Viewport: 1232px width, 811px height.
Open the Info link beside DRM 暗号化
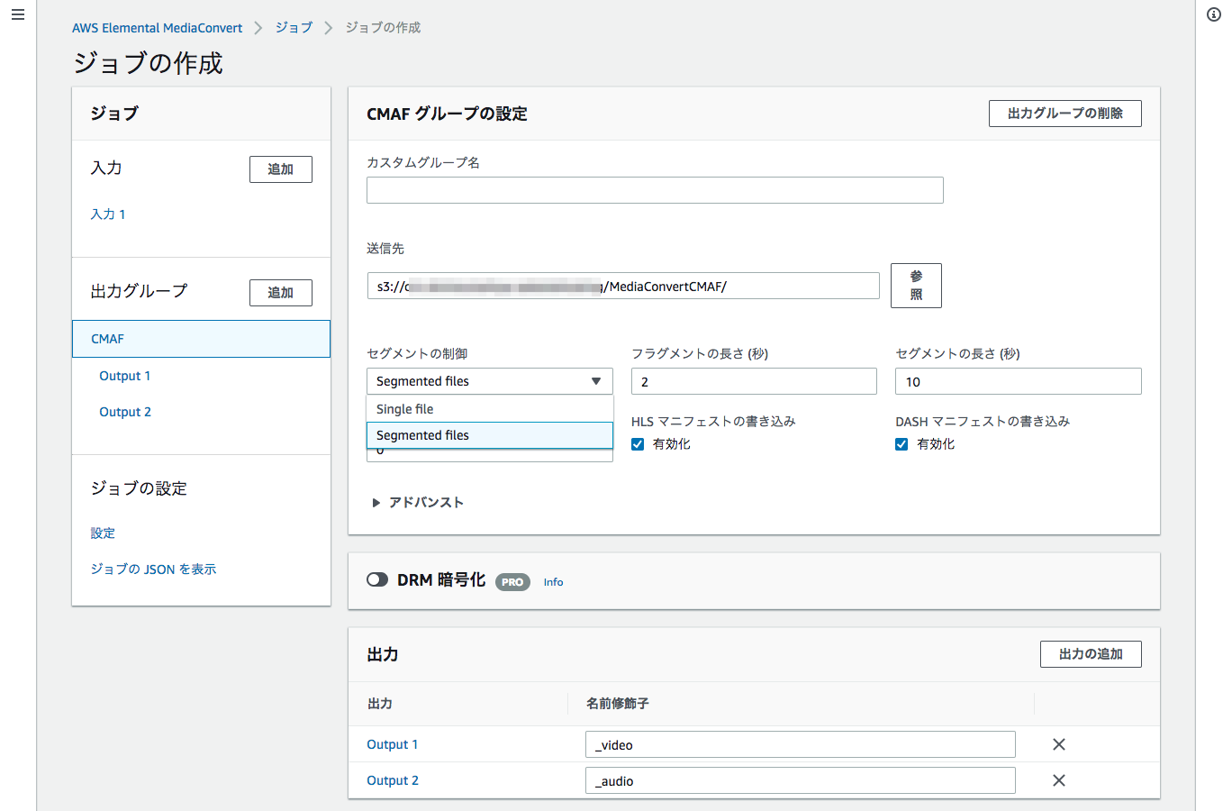[553, 582]
